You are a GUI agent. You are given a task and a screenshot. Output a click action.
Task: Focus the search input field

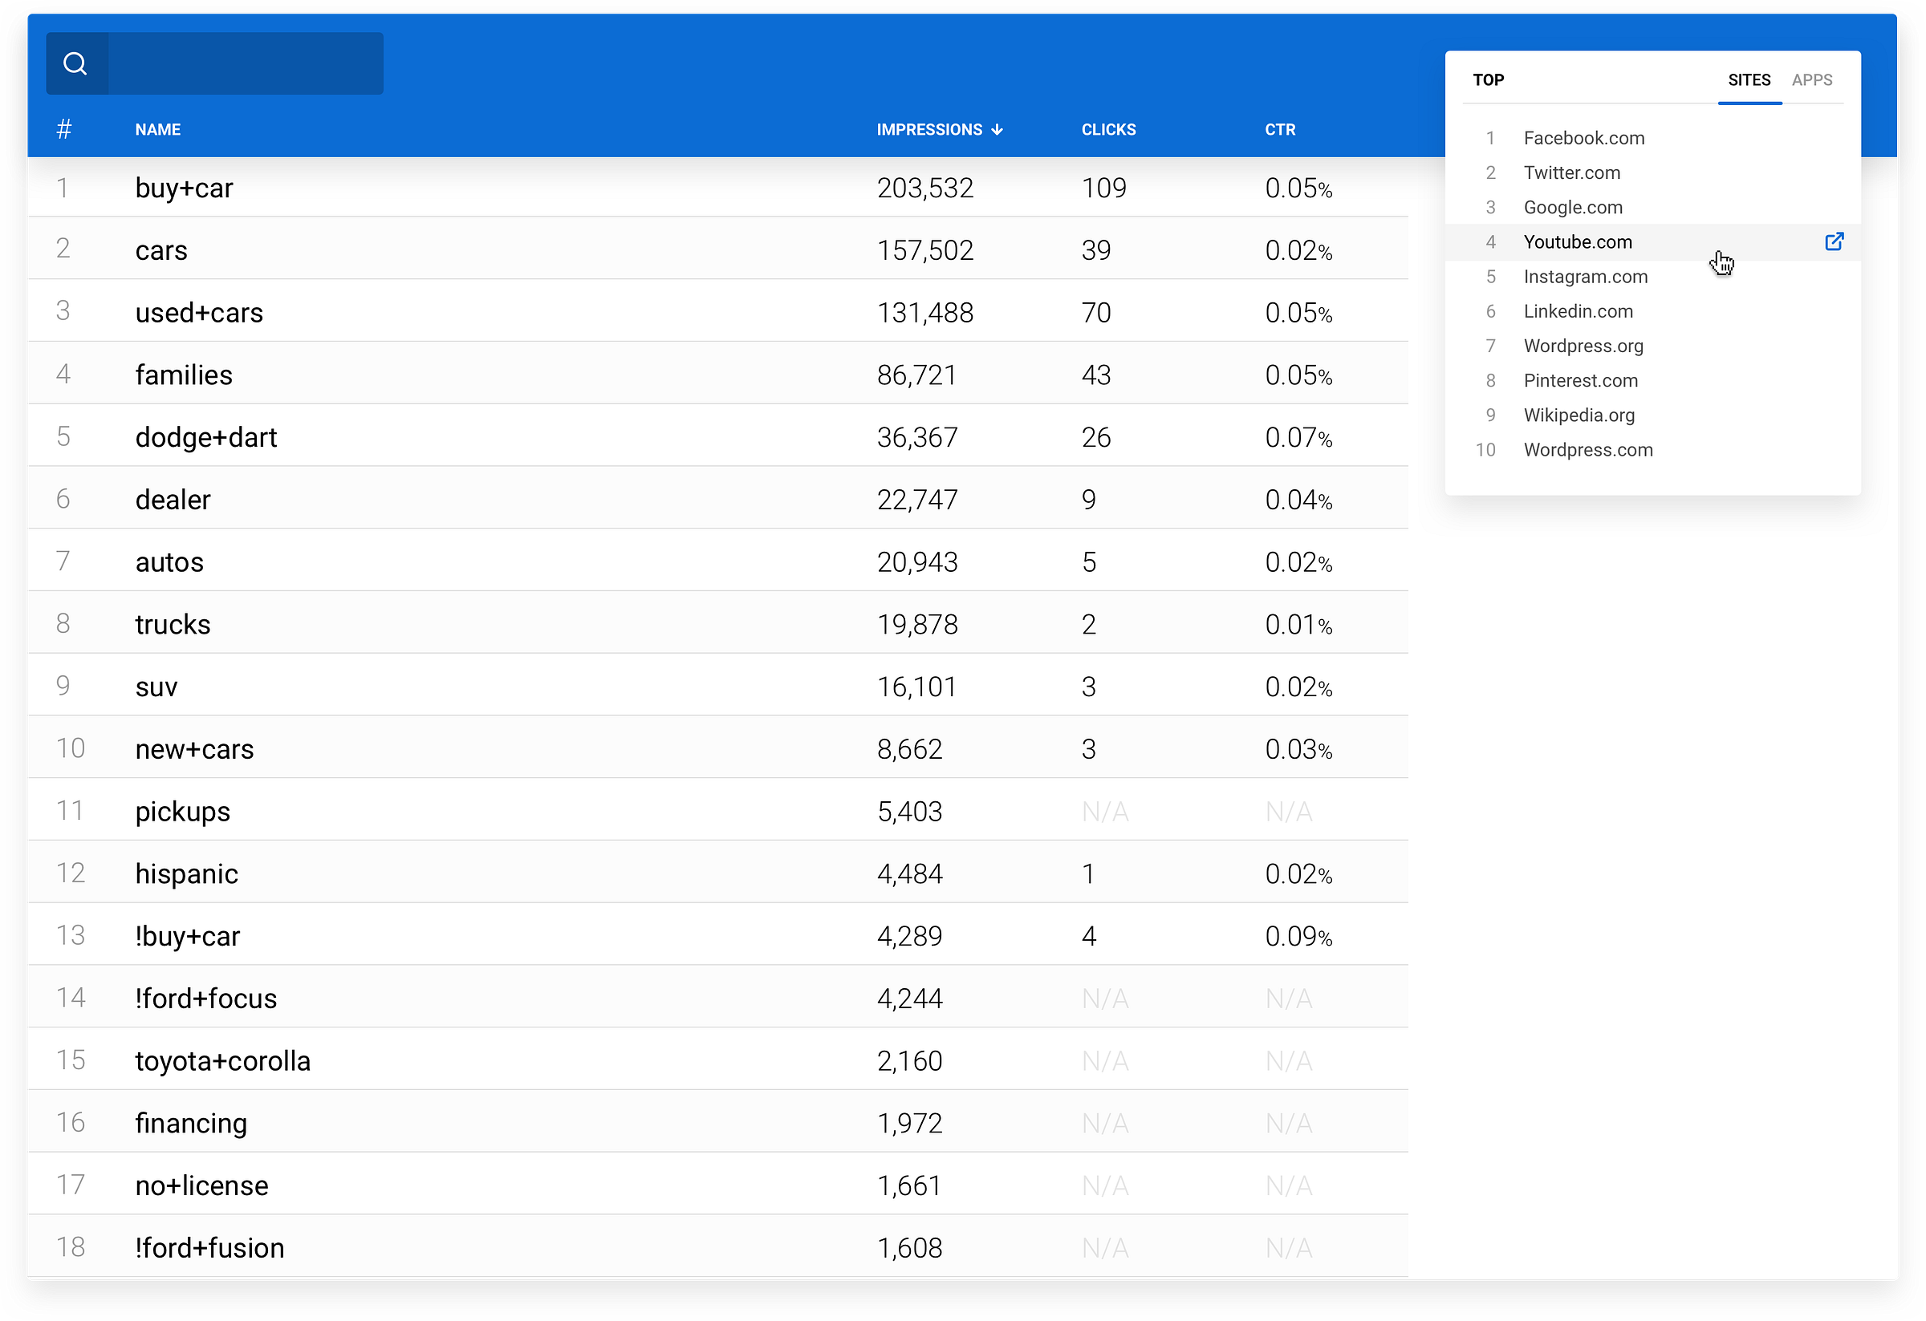pyautogui.click(x=246, y=64)
